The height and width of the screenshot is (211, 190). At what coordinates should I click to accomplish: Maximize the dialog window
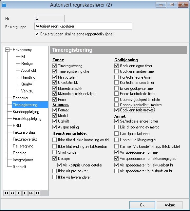click(x=172, y=5)
